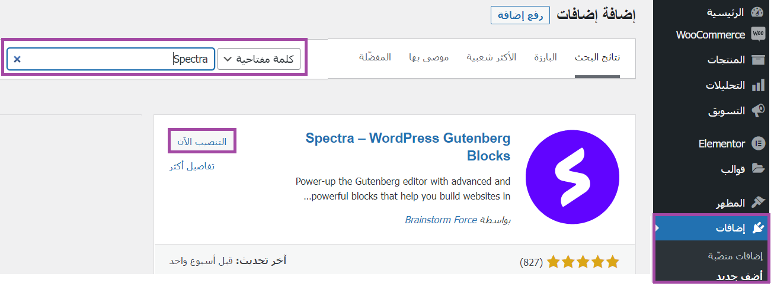Focus the plugin search field containing Spectra
The image size is (774, 286).
[111, 59]
